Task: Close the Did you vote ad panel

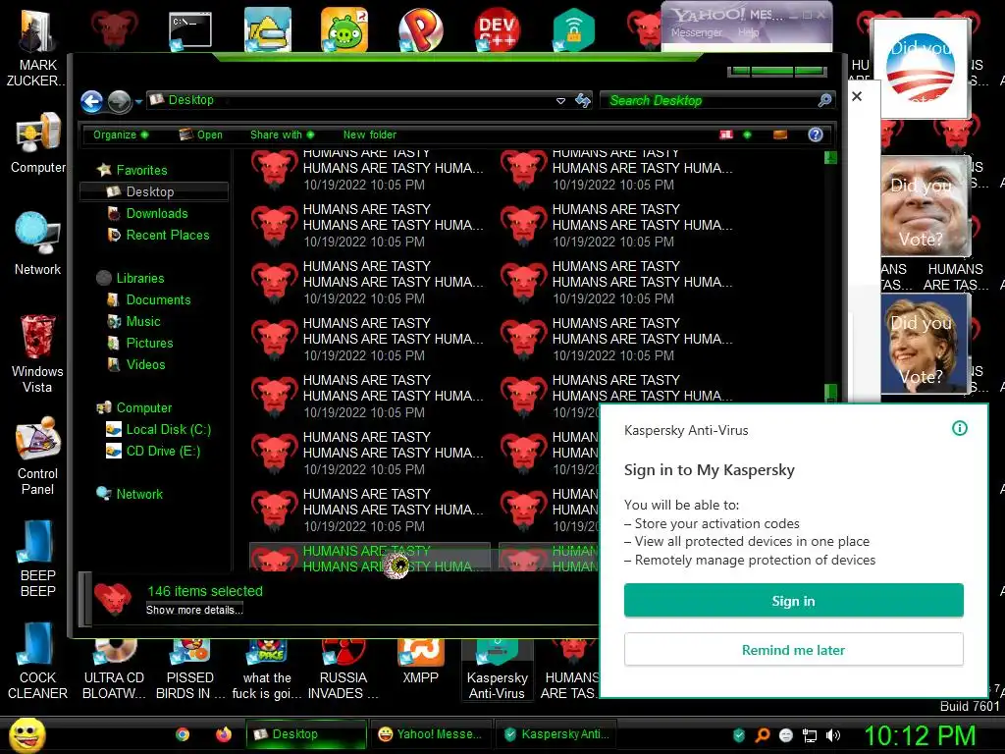Action: coord(857,96)
